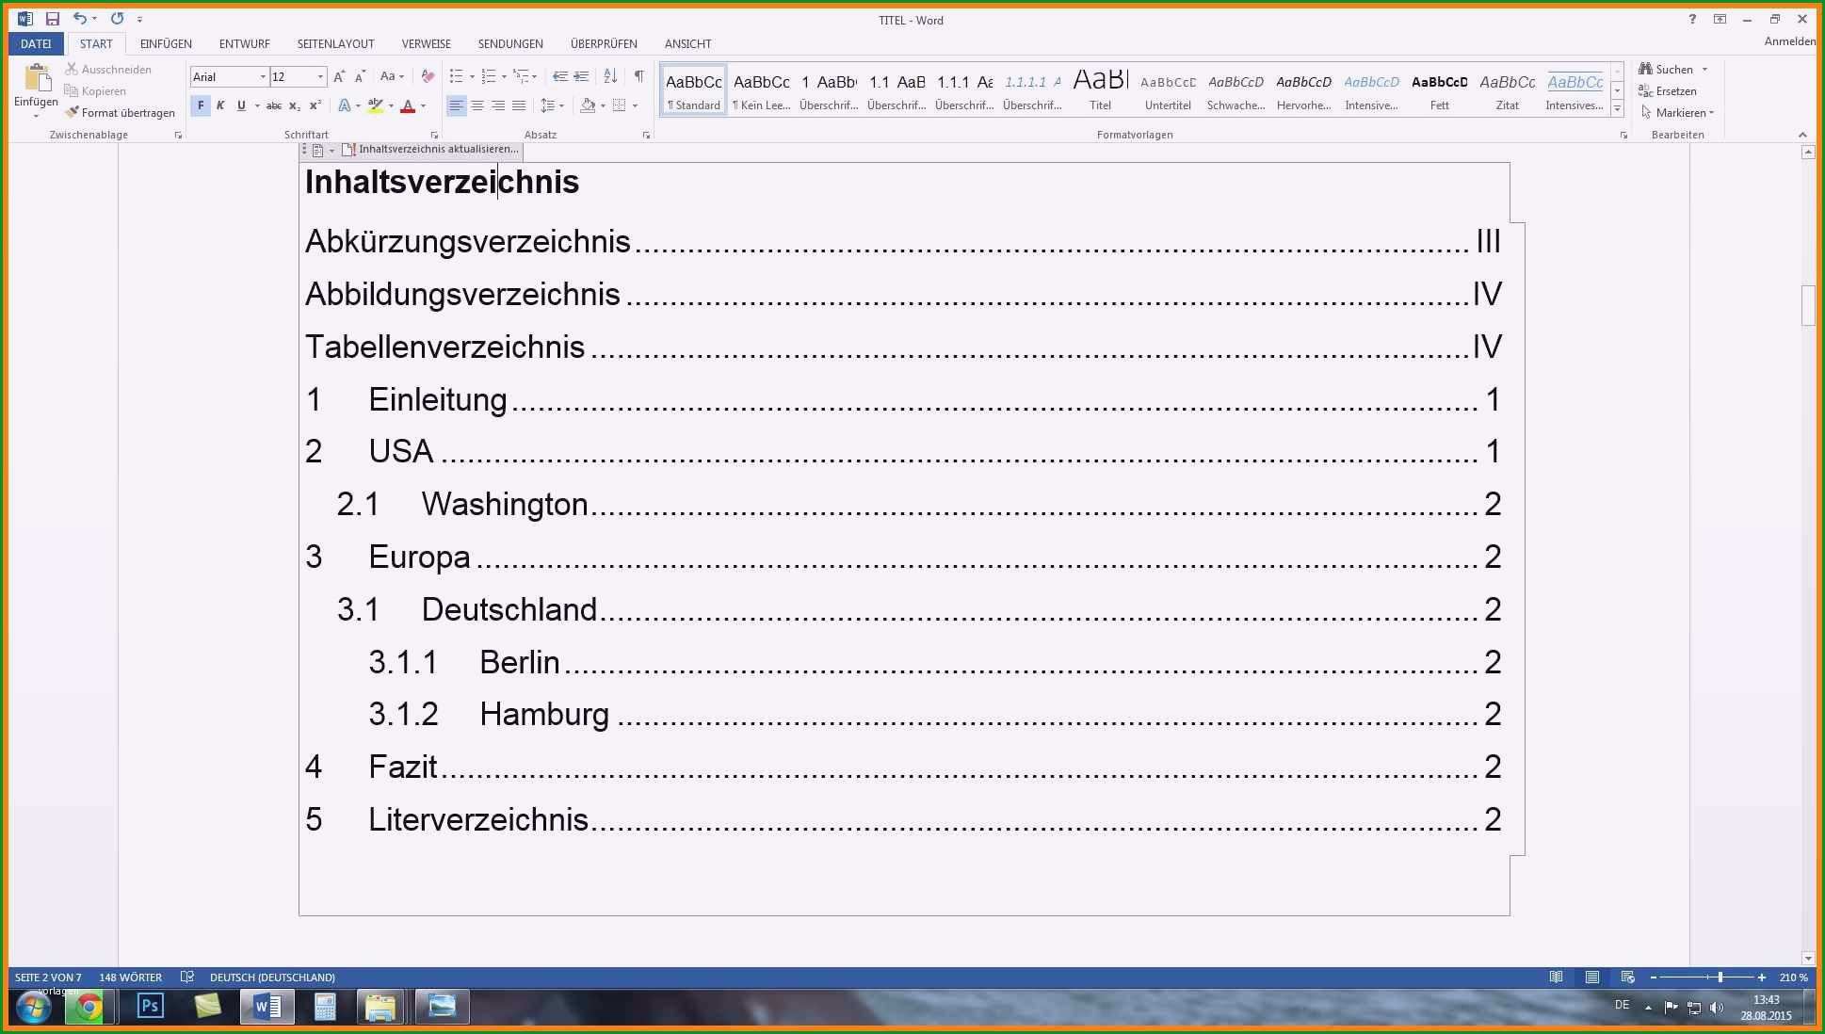Image resolution: width=1825 pixels, height=1034 pixels.
Task: Click Anmelden to sign in
Action: [1789, 41]
